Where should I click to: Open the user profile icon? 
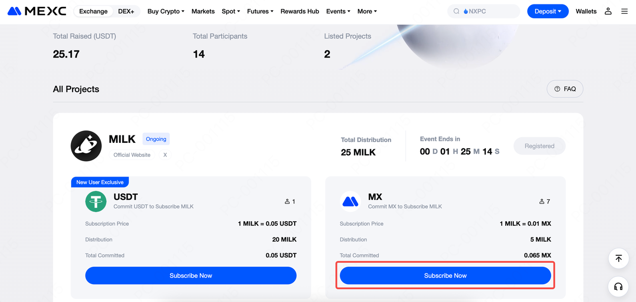608,11
